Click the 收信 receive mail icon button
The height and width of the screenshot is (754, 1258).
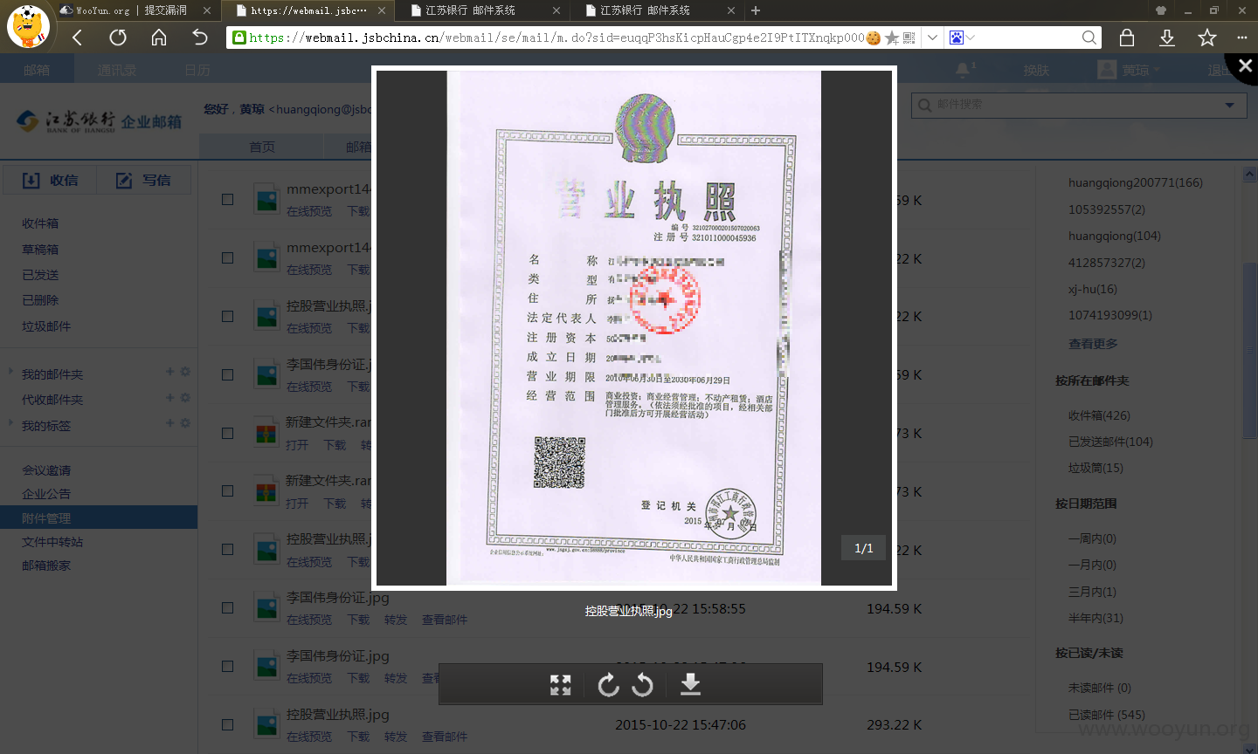[50, 180]
